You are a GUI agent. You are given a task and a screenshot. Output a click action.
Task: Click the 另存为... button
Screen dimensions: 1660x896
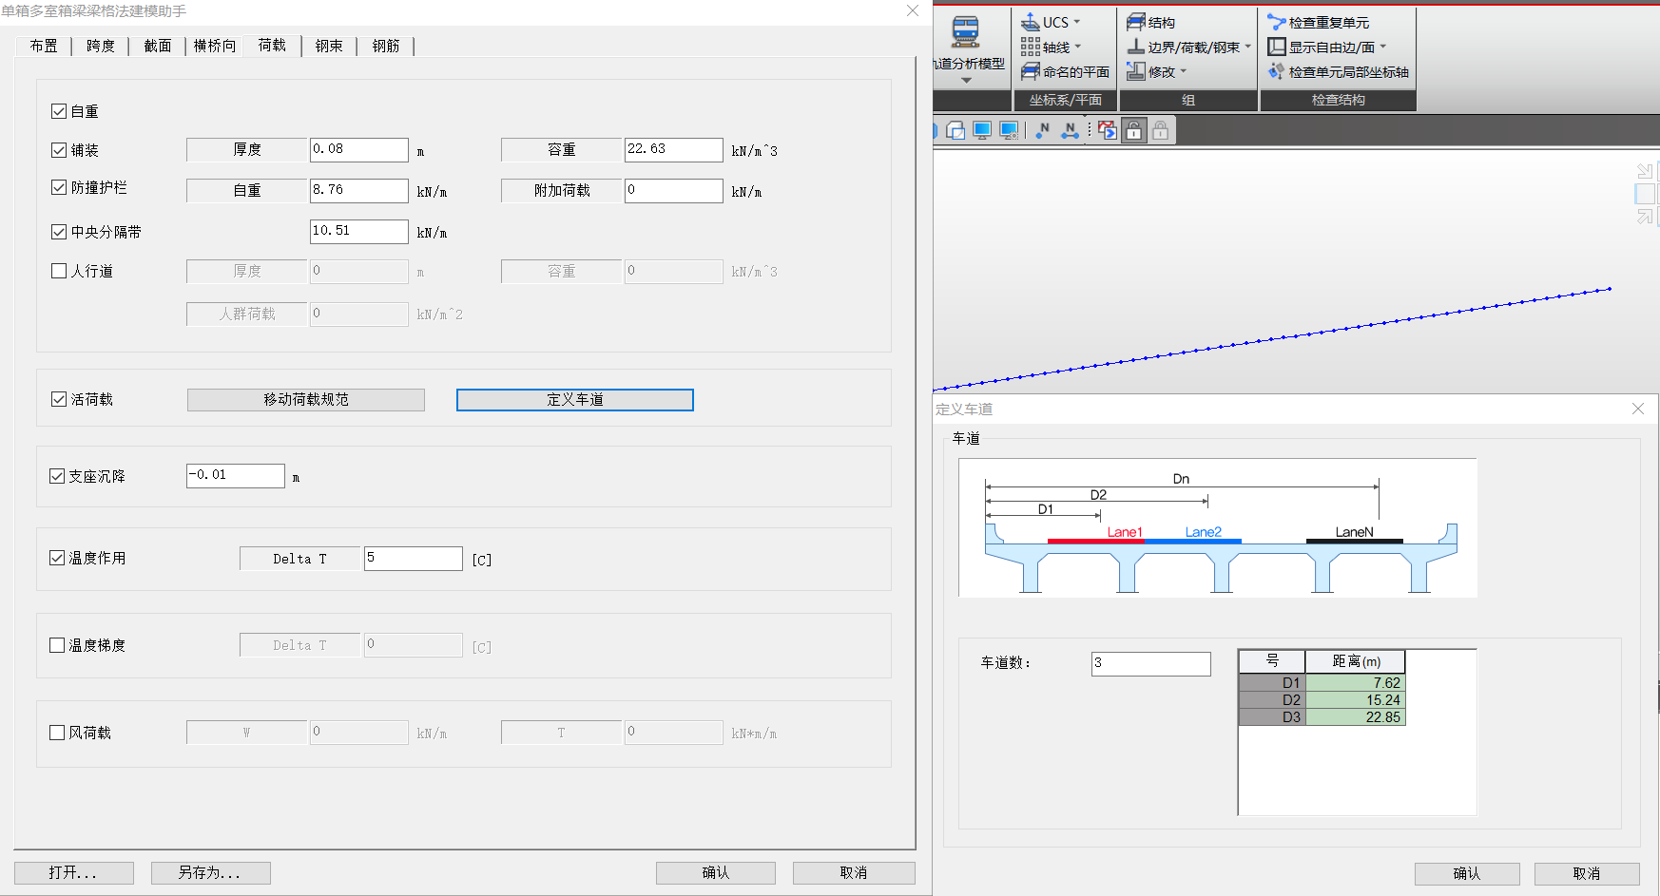pyautogui.click(x=210, y=872)
